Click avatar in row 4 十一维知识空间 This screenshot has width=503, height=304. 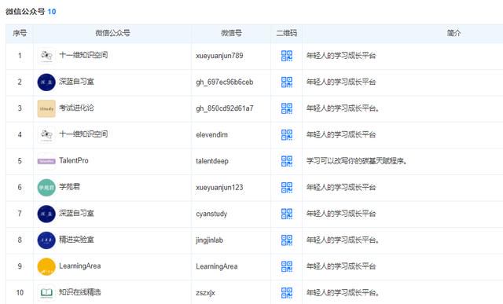(x=46, y=134)
